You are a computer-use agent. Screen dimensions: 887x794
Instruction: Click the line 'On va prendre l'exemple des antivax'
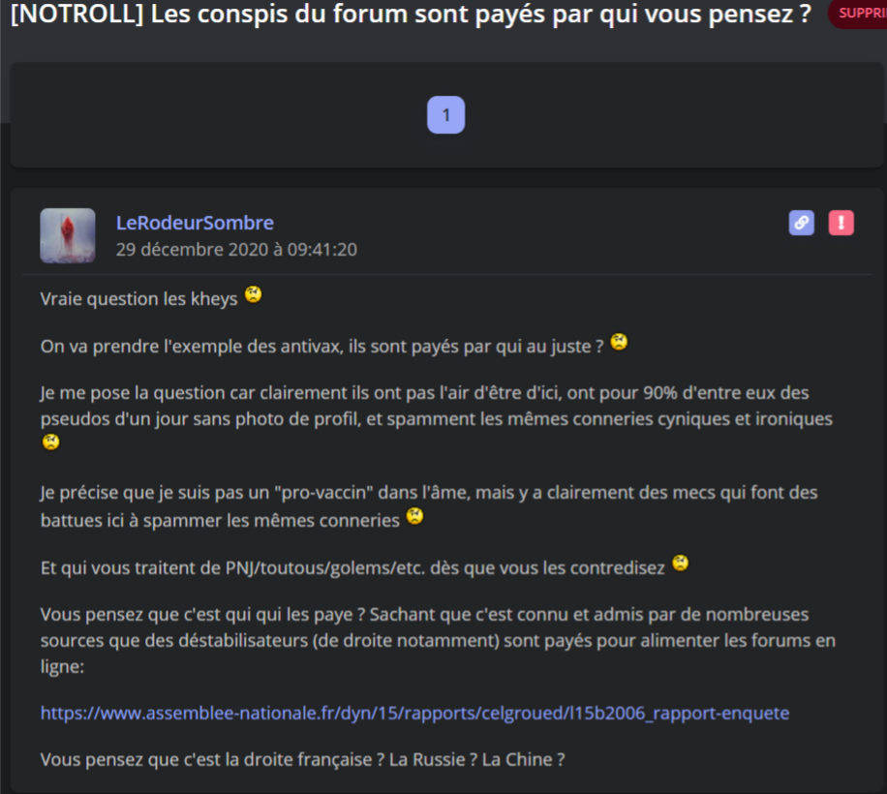click(x=321, y=346)
